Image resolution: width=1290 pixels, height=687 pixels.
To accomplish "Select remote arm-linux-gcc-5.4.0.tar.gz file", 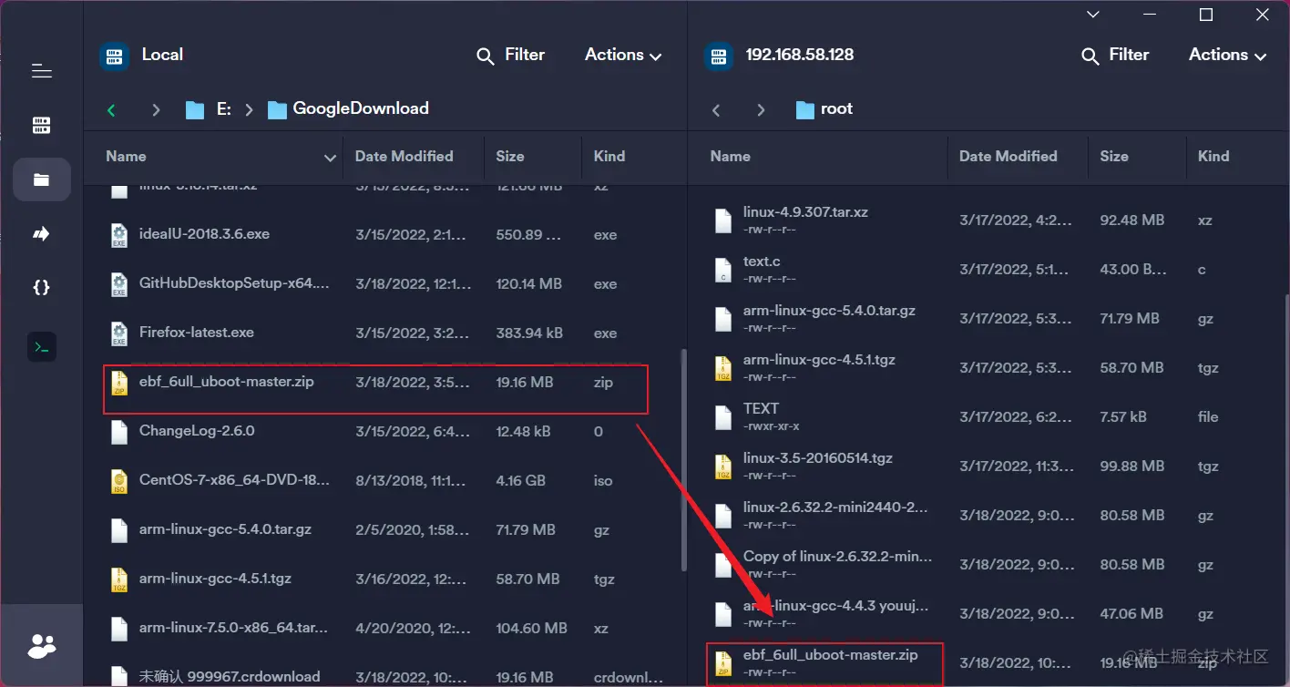I will (829, 310).
